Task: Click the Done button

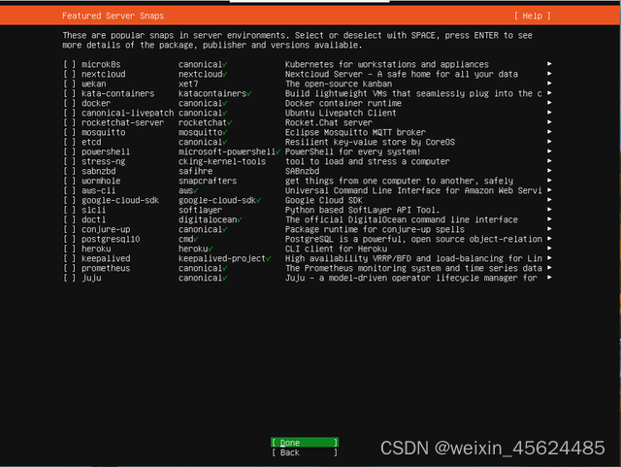Action: [305, 443]
